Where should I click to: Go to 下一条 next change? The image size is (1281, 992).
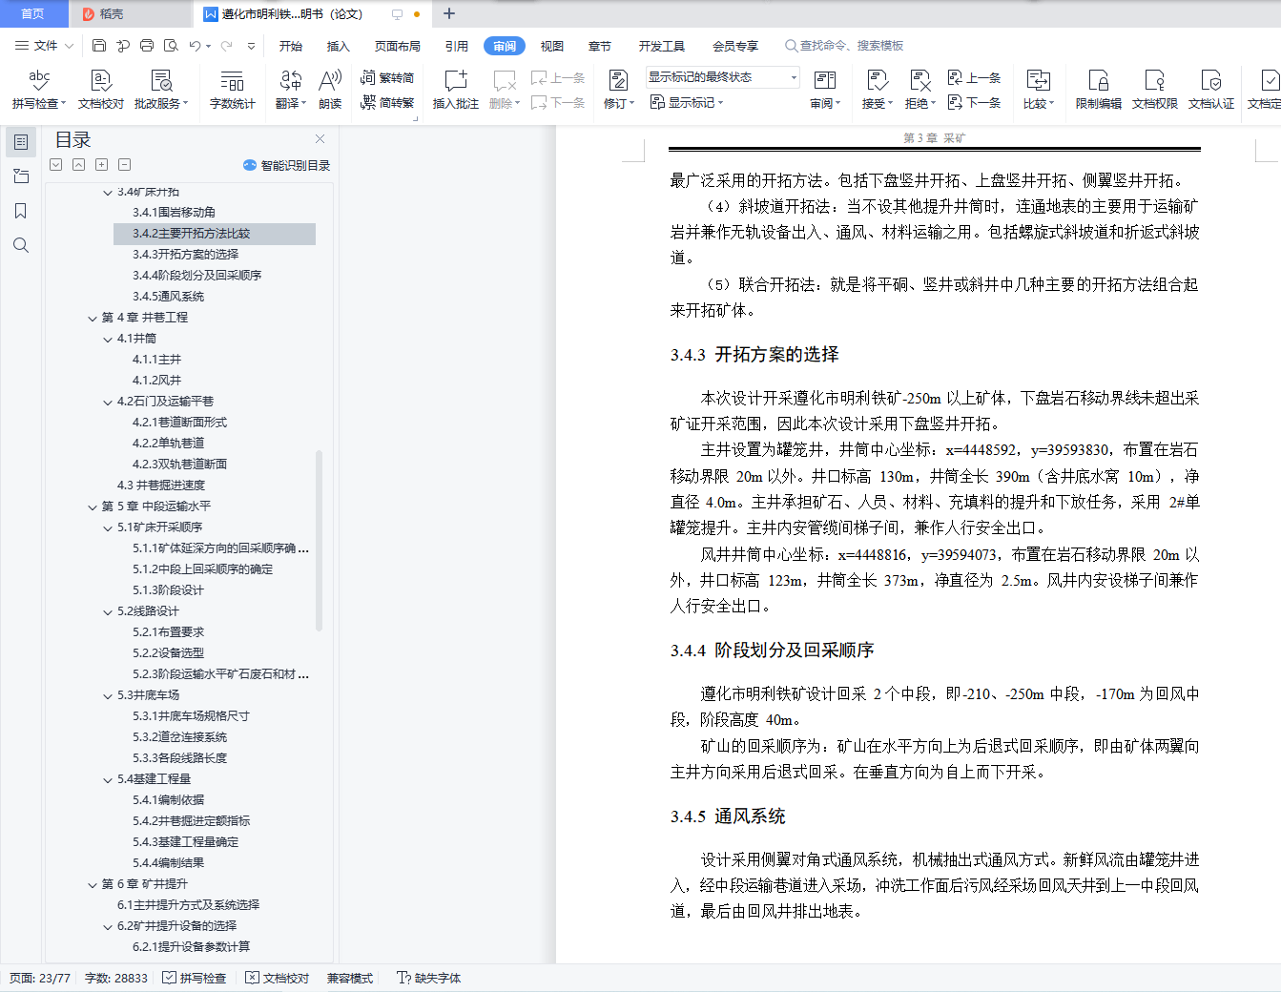point(974,102)
